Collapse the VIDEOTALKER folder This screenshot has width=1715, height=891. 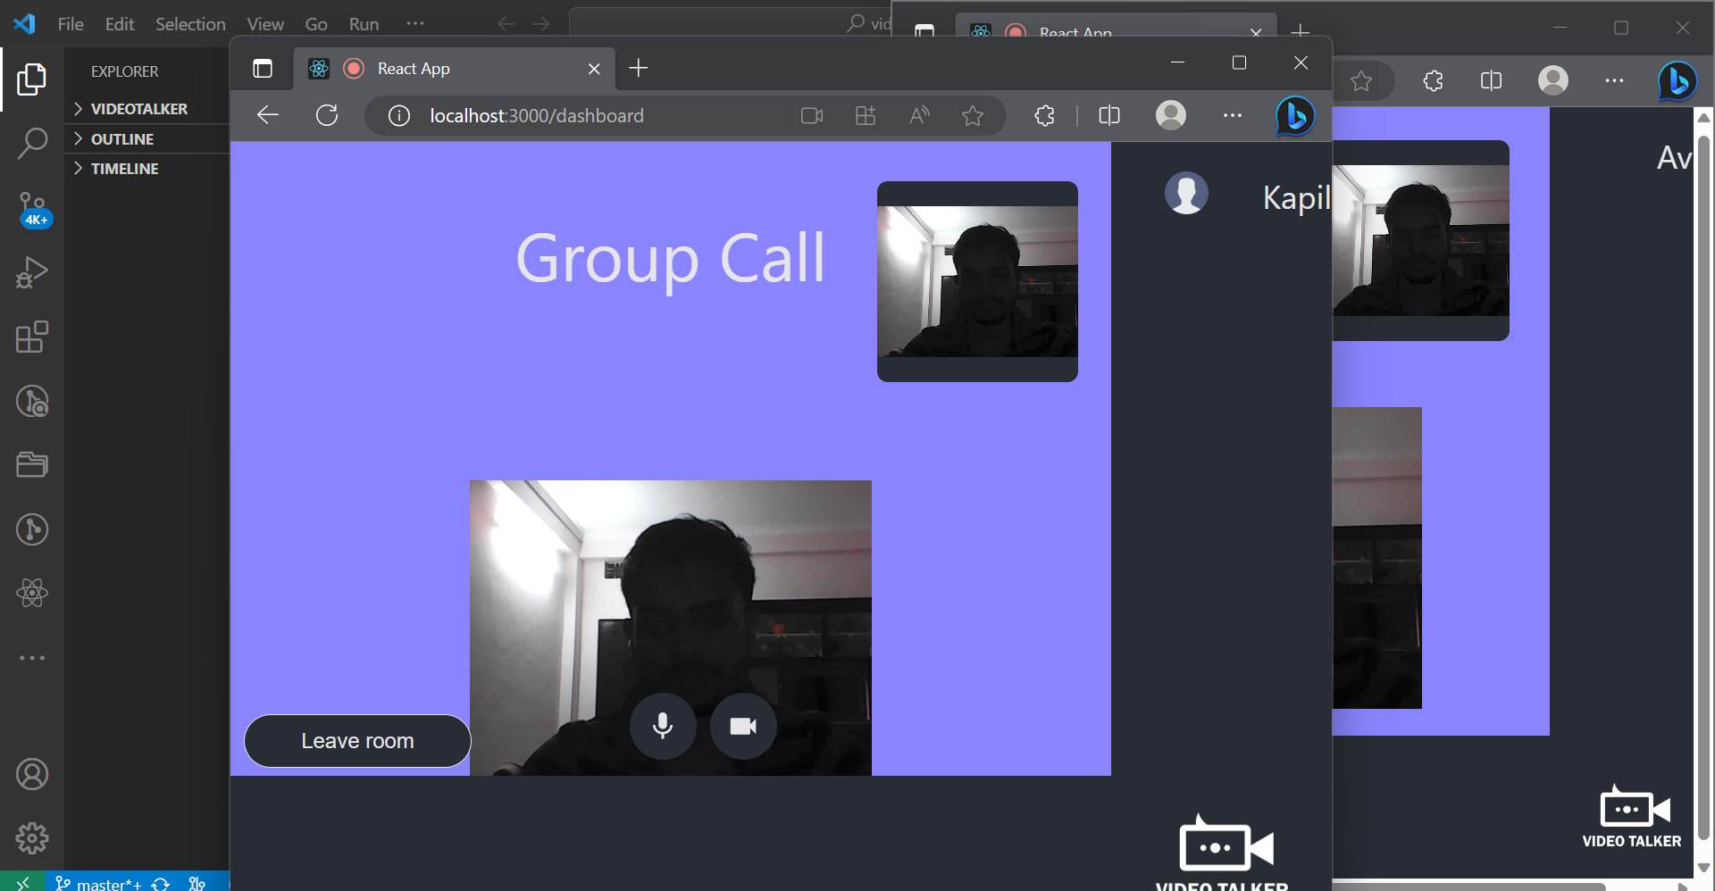tap(138, 109)
